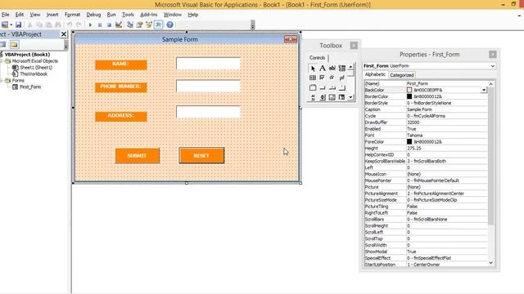Click the standard toolbar options overflow arrow
This screenshot has height=294, width=524.
click(x=253, y=25)
